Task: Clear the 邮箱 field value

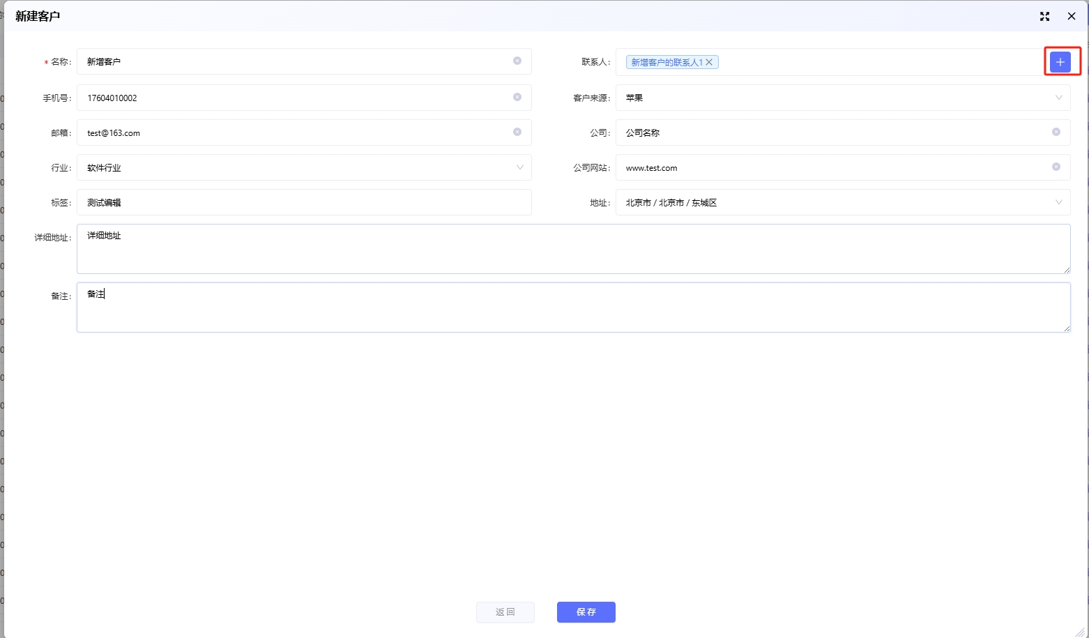Action: (517, 132)
